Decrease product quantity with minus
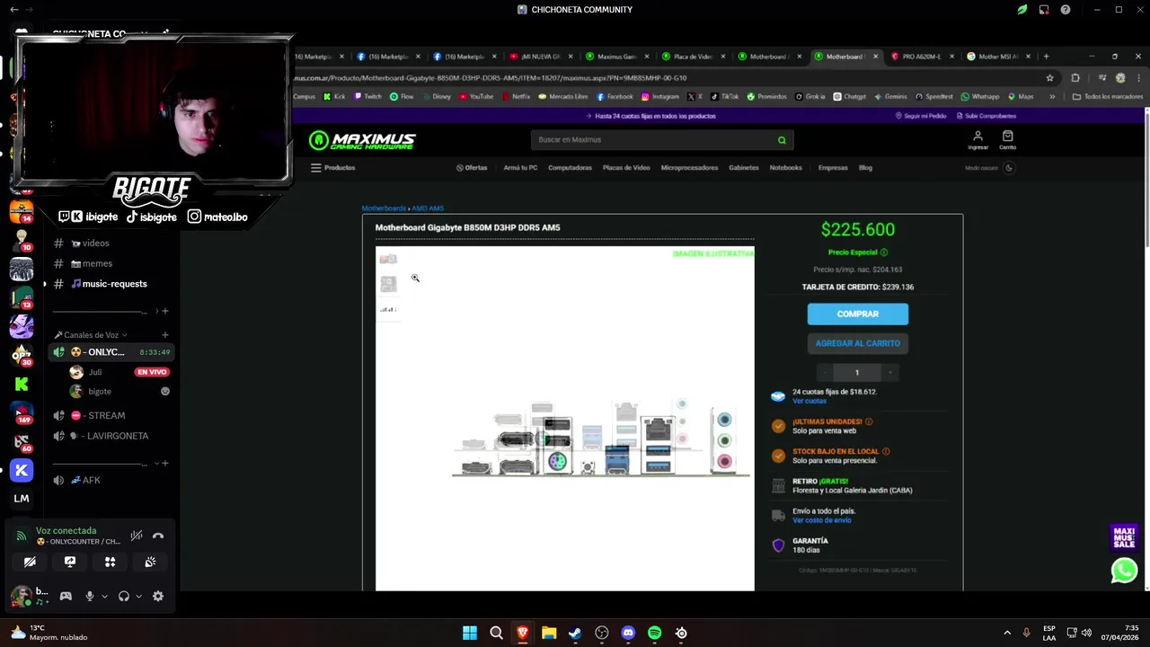This screenshot has width=1150, height=647. 825,372
